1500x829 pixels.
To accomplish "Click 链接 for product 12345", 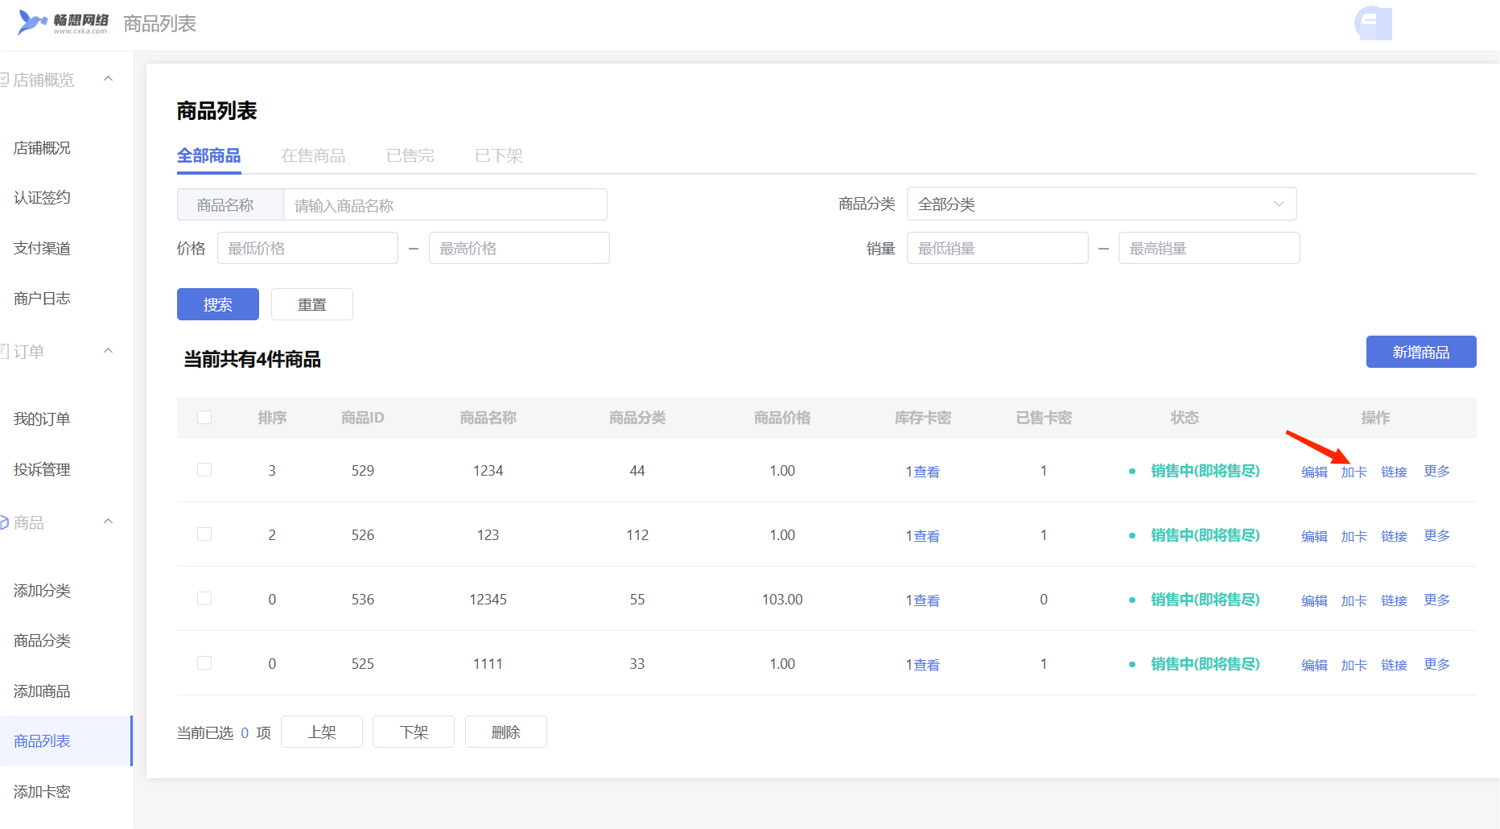I will pyautogui.click(x=1394, y=600).
